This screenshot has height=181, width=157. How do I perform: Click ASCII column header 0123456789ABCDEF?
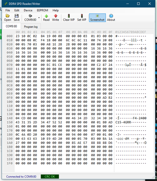click(131, 32)
